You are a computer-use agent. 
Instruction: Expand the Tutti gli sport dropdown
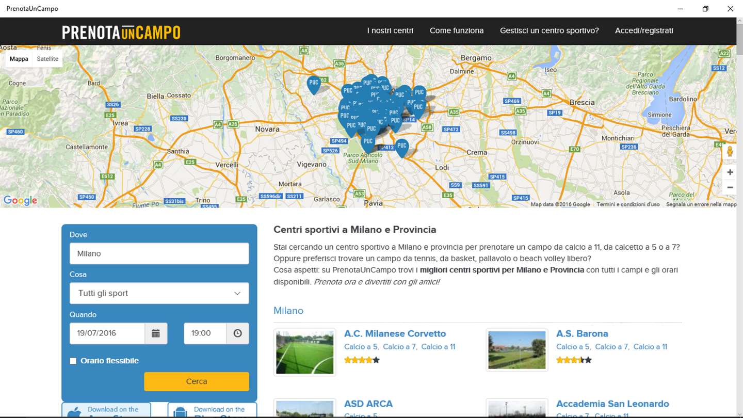(x=159, y=293)
